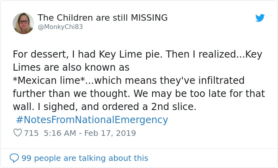
Task: Click the number 99 in the footer
Action: click(x=26, y=158)
